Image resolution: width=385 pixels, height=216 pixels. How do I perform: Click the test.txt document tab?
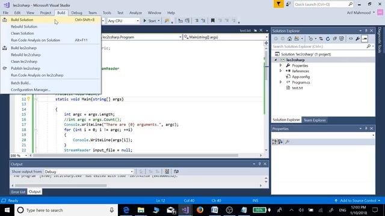[245, 31]
